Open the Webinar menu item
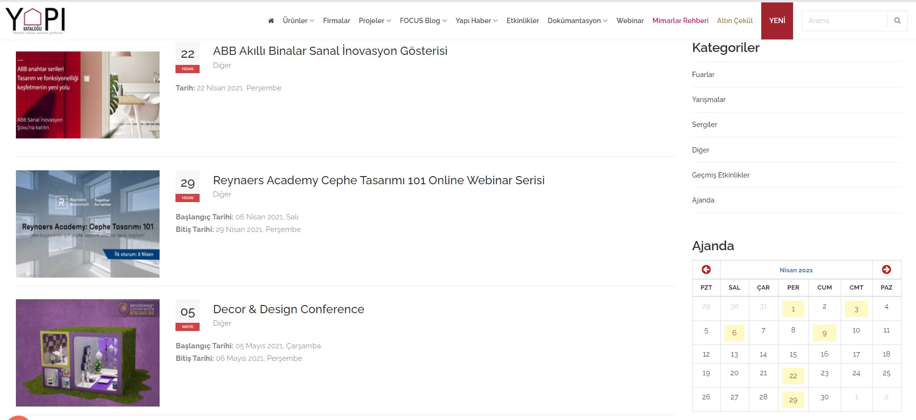 point(630,21)
